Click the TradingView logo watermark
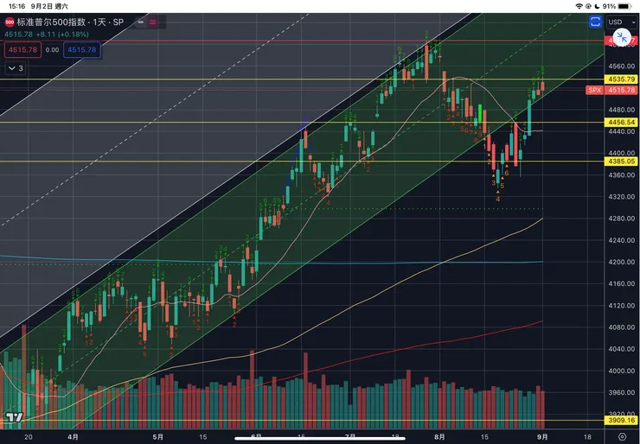Screen dimensions: 640x444 [x=14, y=418]
